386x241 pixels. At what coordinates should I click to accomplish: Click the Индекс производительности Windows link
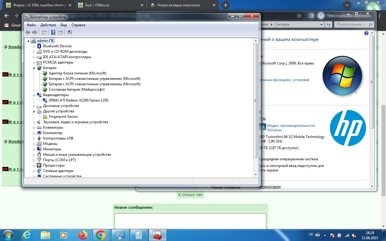pyautogui.click(x=291, y=128)
